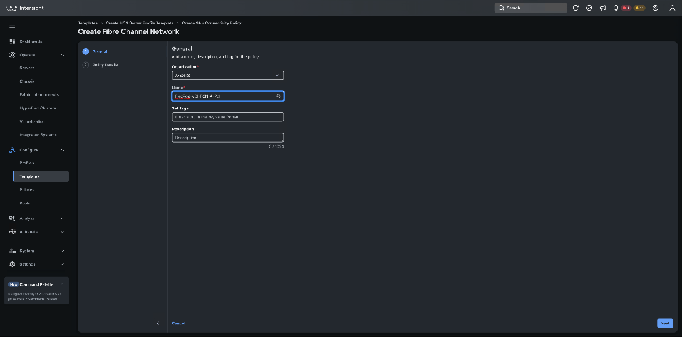The image size is (682, 337).
Task: Open Profiles under Configure
Action: point(26,163)
